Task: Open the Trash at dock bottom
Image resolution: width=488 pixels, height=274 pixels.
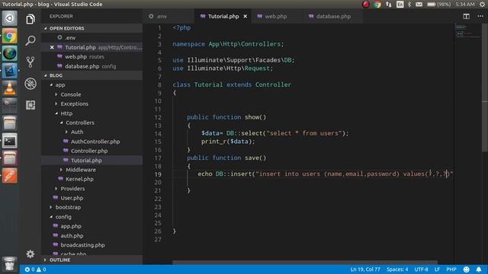Action: (10, 264)
